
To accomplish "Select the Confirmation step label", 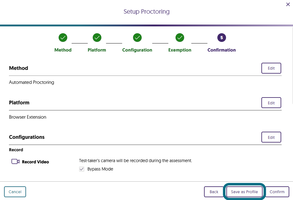I will 222,50.
